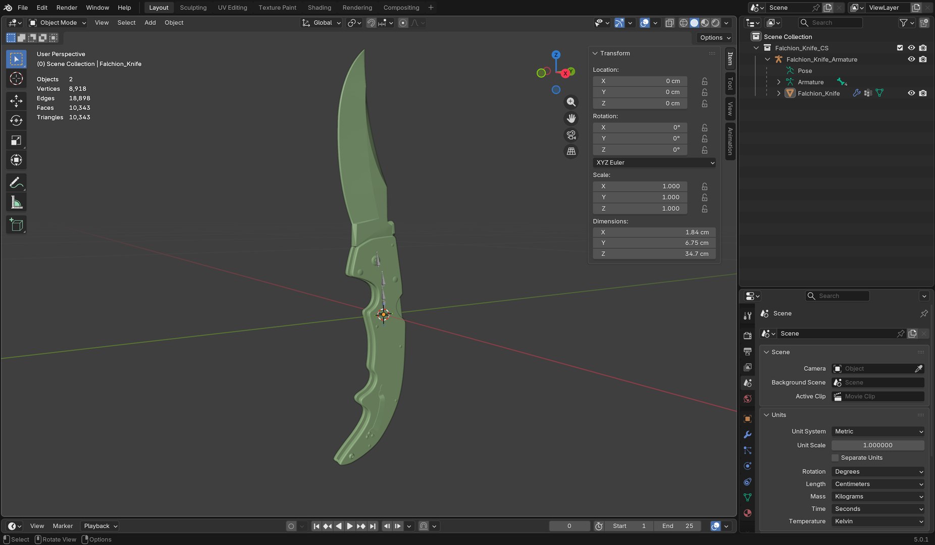Open the XYZ Euler rotation mode dropdown
Screen dimensions: 935x545
click(x=655, y=162)
